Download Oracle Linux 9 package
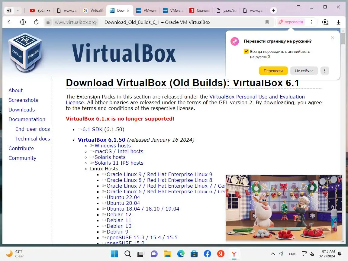 click(x=159, y=174)
